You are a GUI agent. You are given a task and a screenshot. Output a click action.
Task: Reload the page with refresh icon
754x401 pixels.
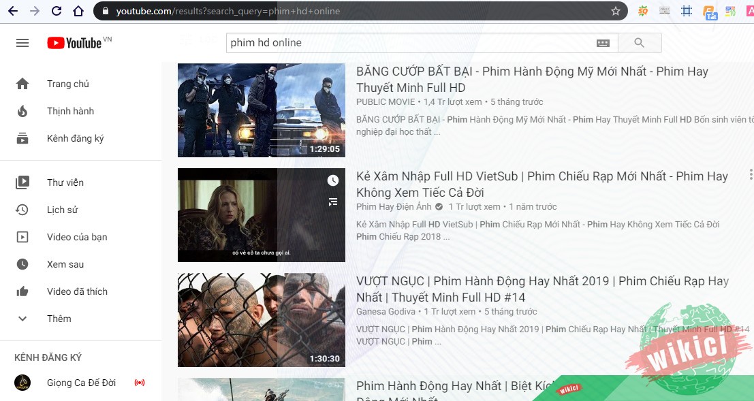pyautogui.click(x=57, y=11)
